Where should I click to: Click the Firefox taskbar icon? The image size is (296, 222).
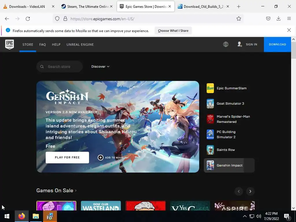21,216
